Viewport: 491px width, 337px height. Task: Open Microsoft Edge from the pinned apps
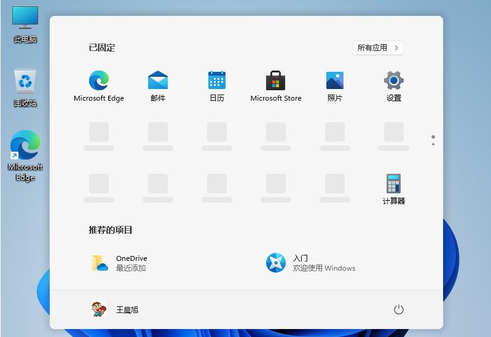click(x=99, y=86)
